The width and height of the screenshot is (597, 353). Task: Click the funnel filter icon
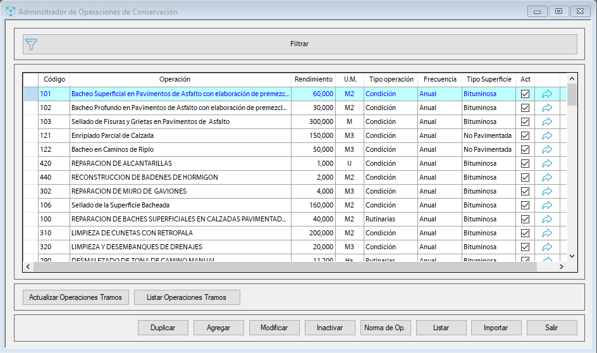point(31,44)
